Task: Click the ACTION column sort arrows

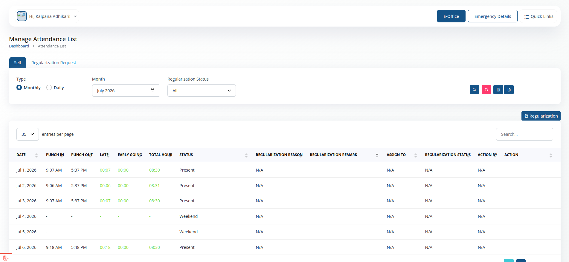Action: (551, 155)
